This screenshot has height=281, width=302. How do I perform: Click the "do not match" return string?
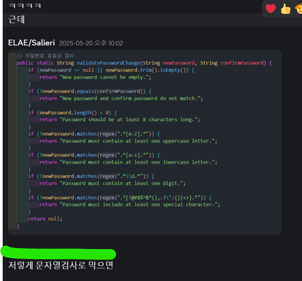point(130,99)
